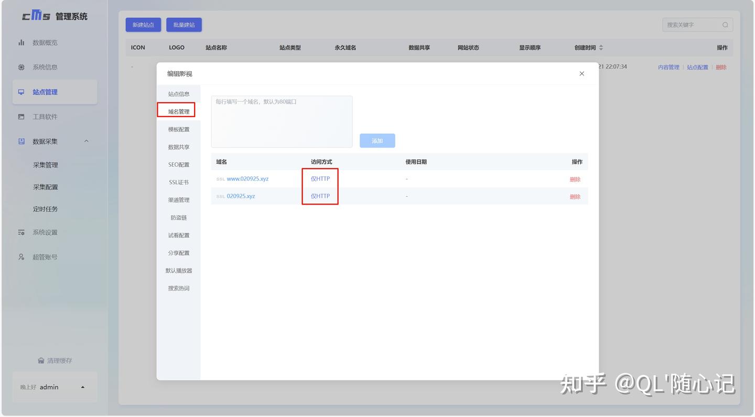Viewport: 755px width, 417px height.
Task: Switch to 试看配置 tab
Action: [x=179, y=235]
